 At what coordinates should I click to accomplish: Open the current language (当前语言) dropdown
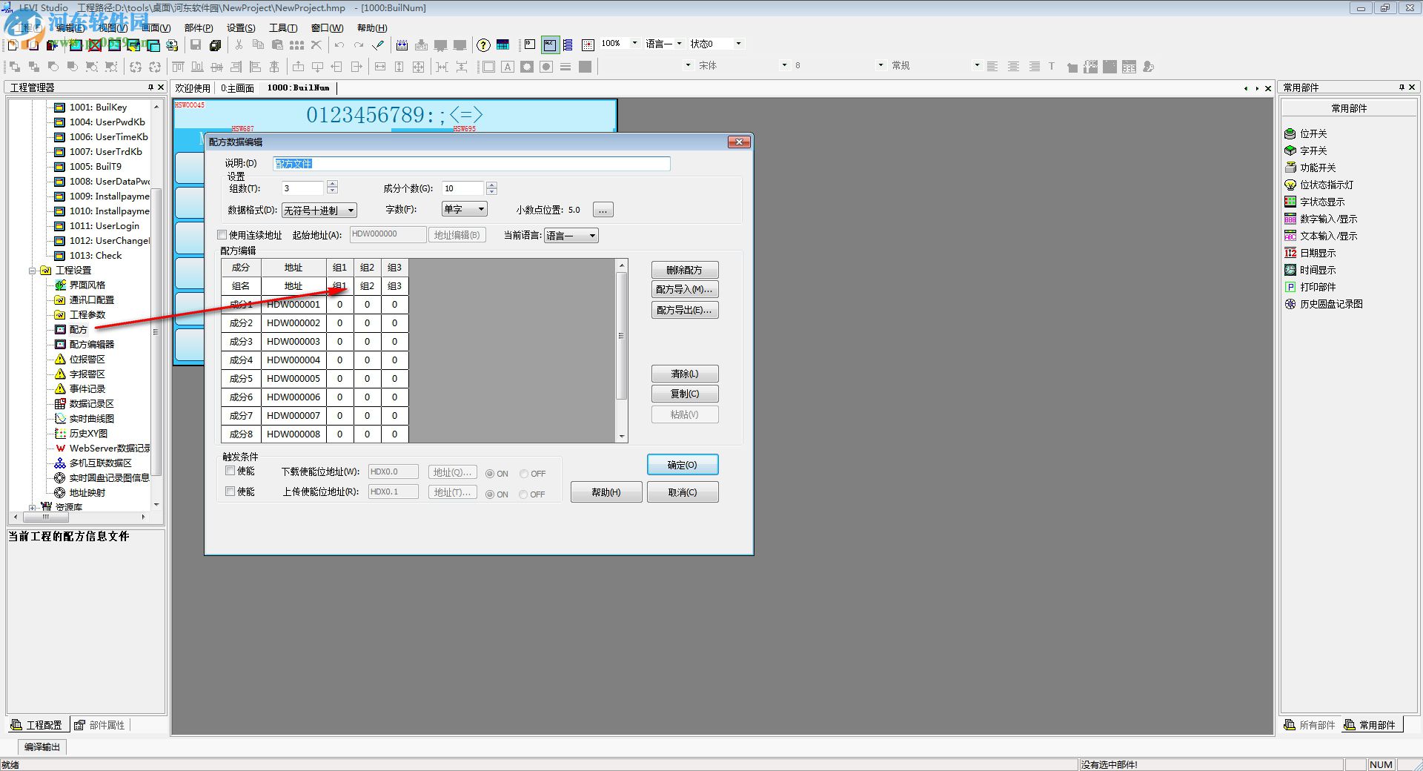pyautogui.click(x=571, y=236)
